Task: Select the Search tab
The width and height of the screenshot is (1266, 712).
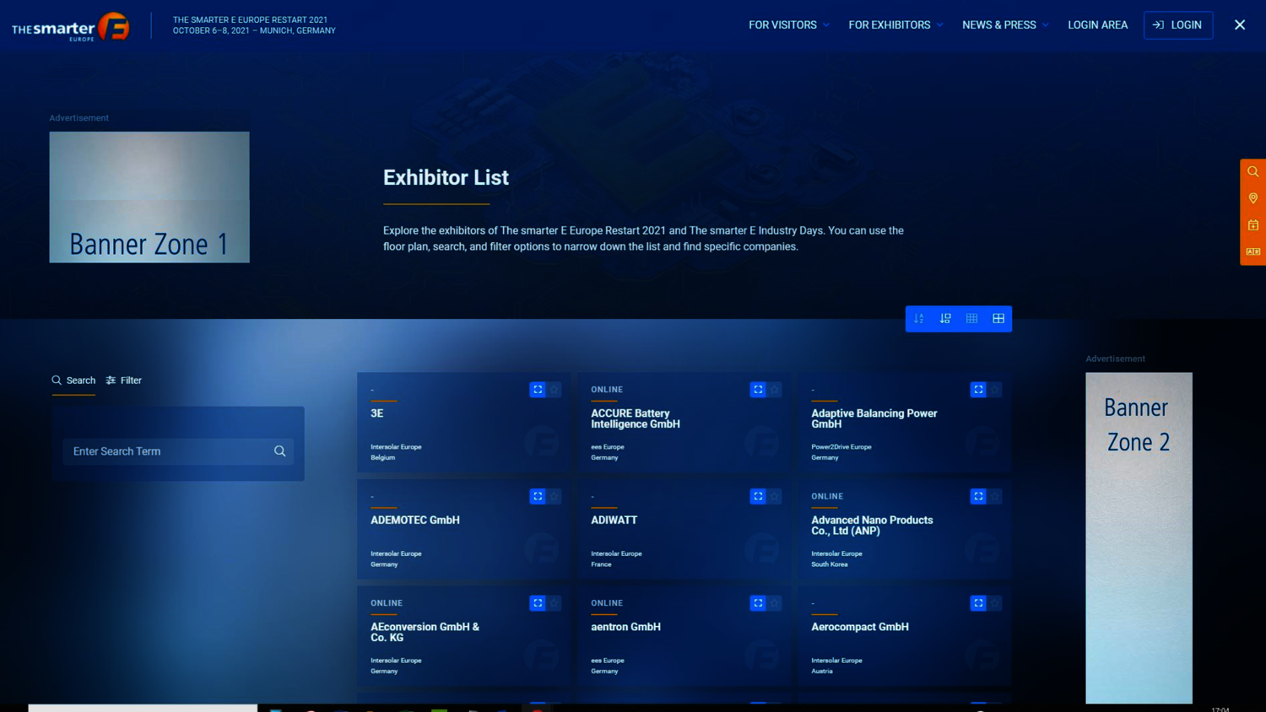Action: [73, 380]
